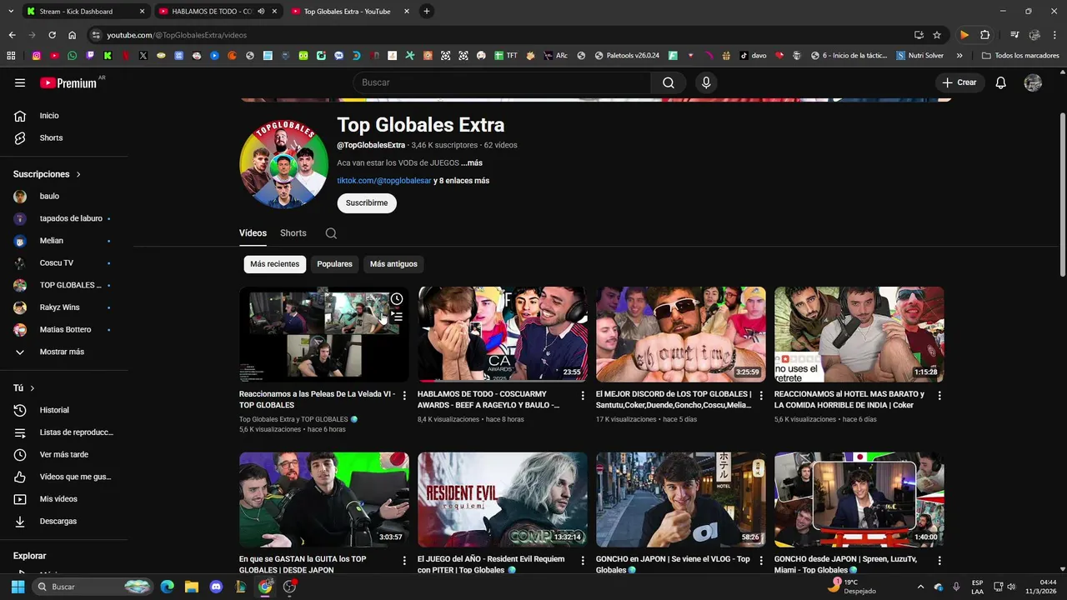Image resolution: width=1067 pixels, height=600 pixels.
Task: Expand the Suscripciones section chevron
Action: (78, 174)
